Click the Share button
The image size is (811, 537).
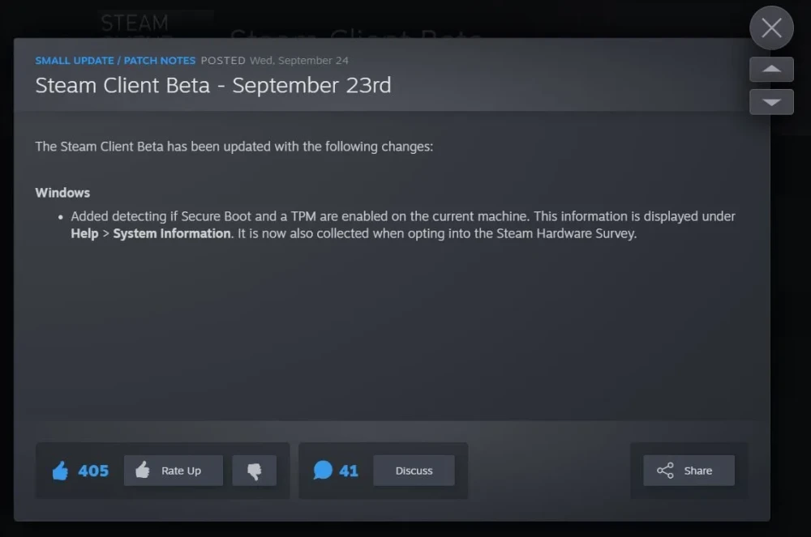tap(689, 471)
